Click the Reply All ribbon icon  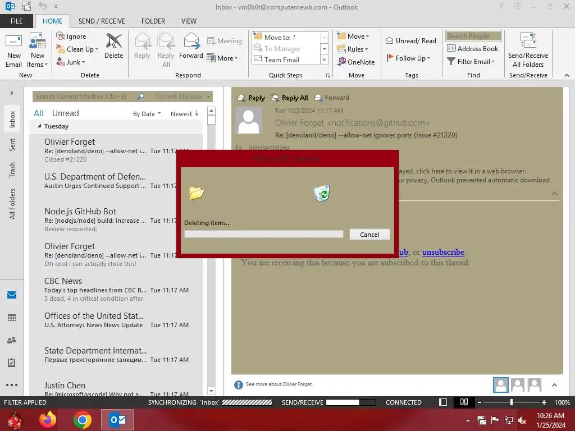(166, 50)
